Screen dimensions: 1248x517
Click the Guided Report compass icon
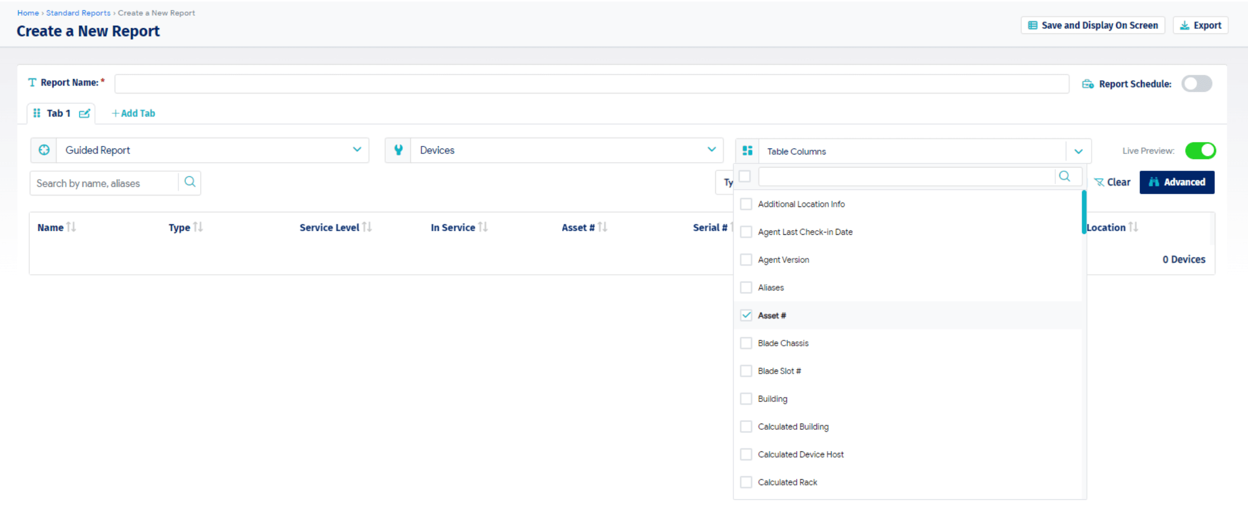coord(44,150)
